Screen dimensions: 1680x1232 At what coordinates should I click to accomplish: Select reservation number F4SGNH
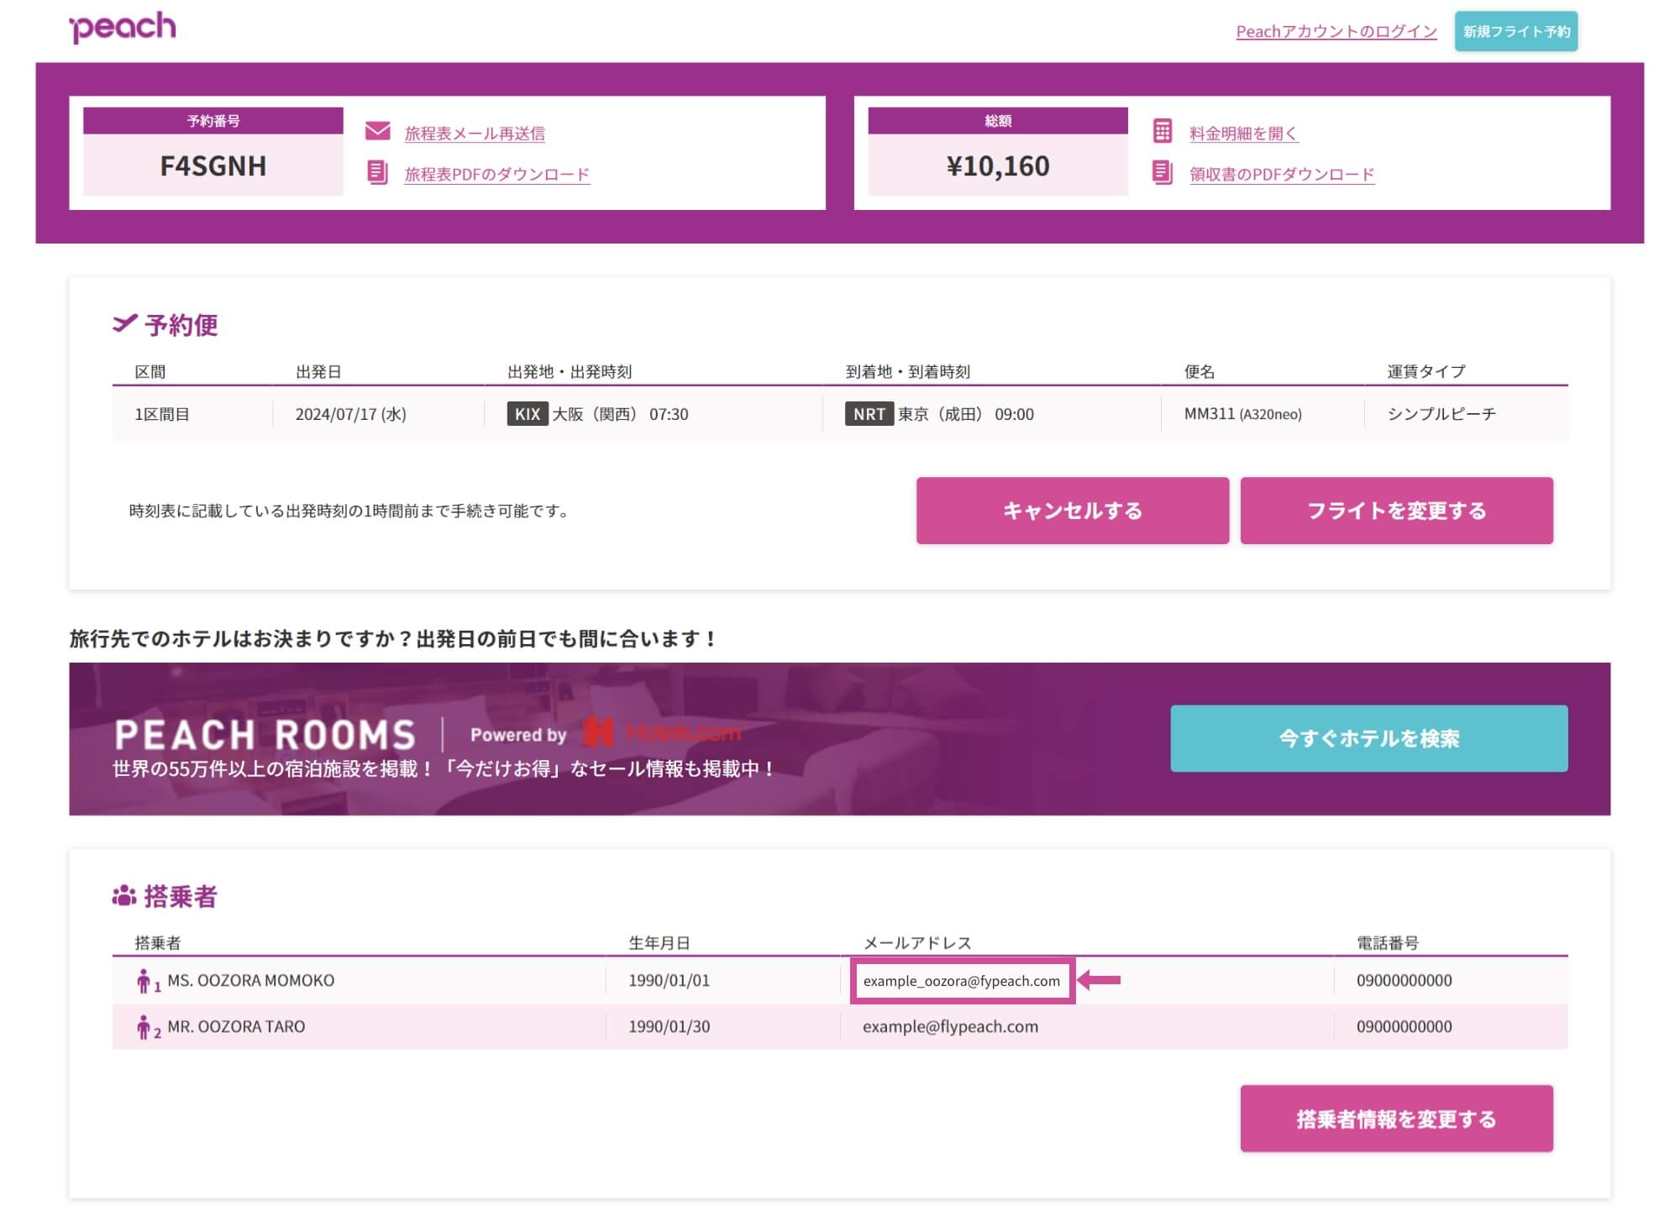pyautogui.click(x=213, y=165)
